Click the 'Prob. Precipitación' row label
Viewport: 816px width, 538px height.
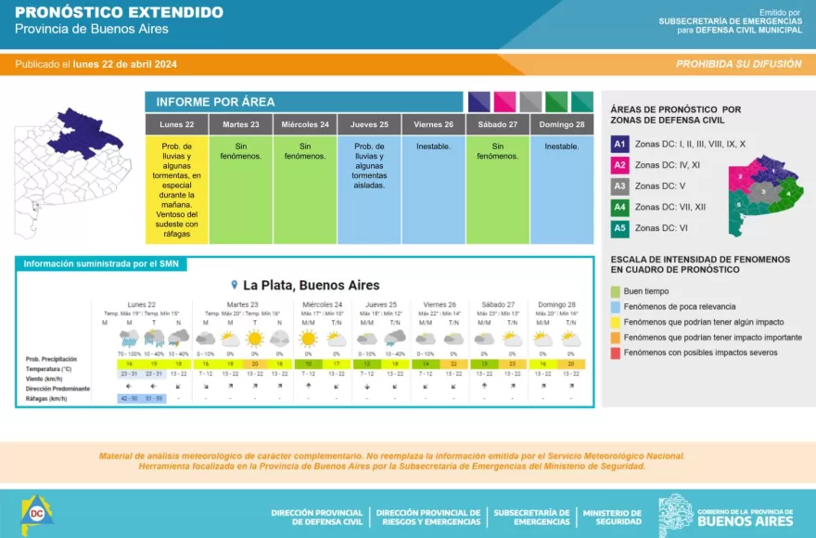(51, 359)
